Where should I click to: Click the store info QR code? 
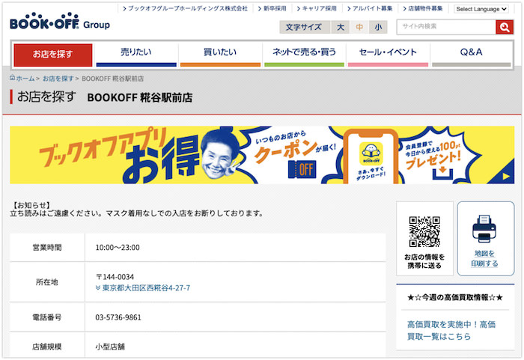[424, 231]
